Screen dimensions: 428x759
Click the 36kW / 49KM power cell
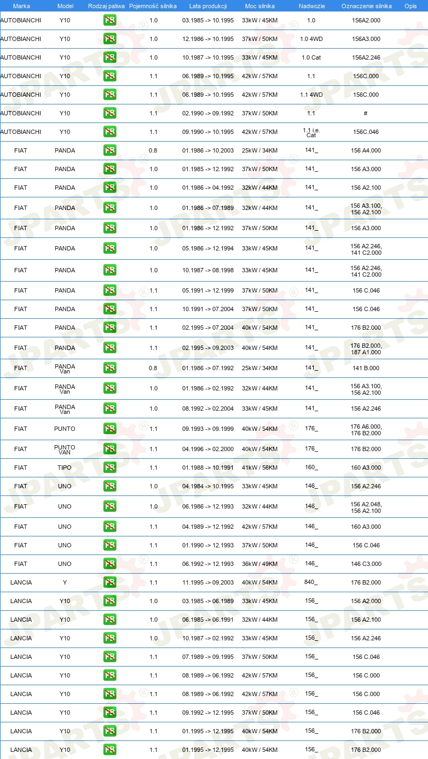(x=260, y=564)
